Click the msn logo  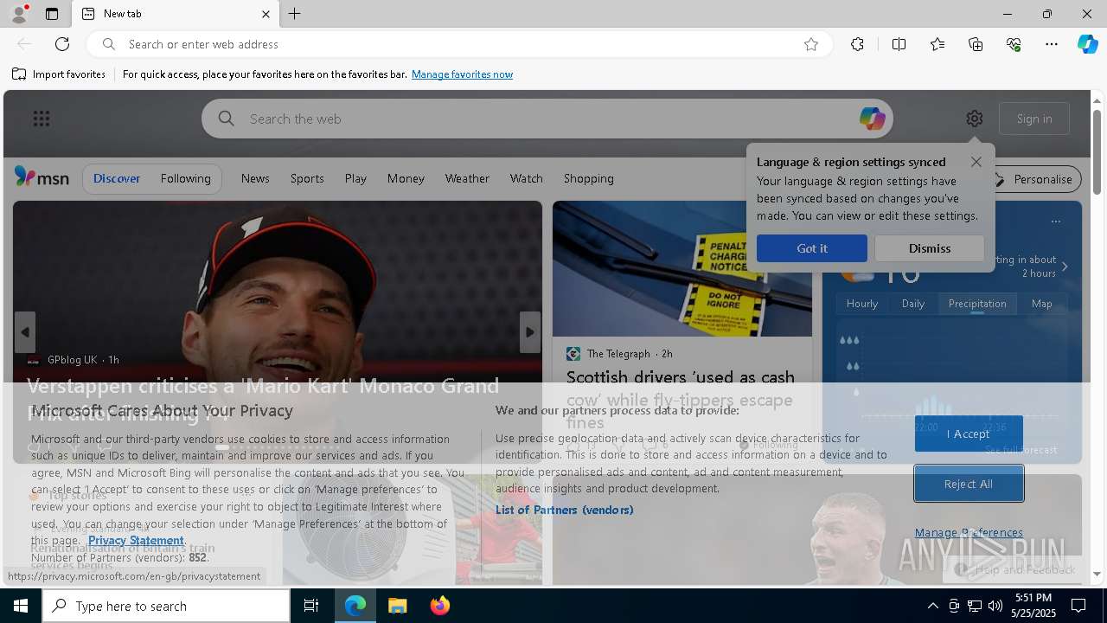pos(42,177)
